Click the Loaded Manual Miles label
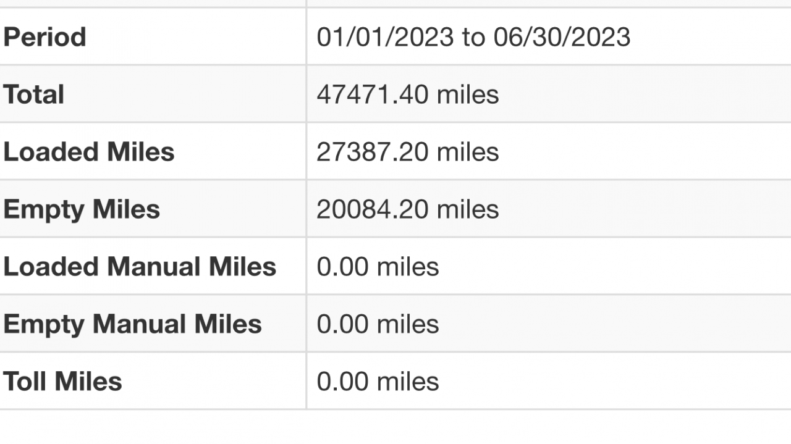Image resolution: width=791 pixels, height=444 pixels. tap(140, 267)
